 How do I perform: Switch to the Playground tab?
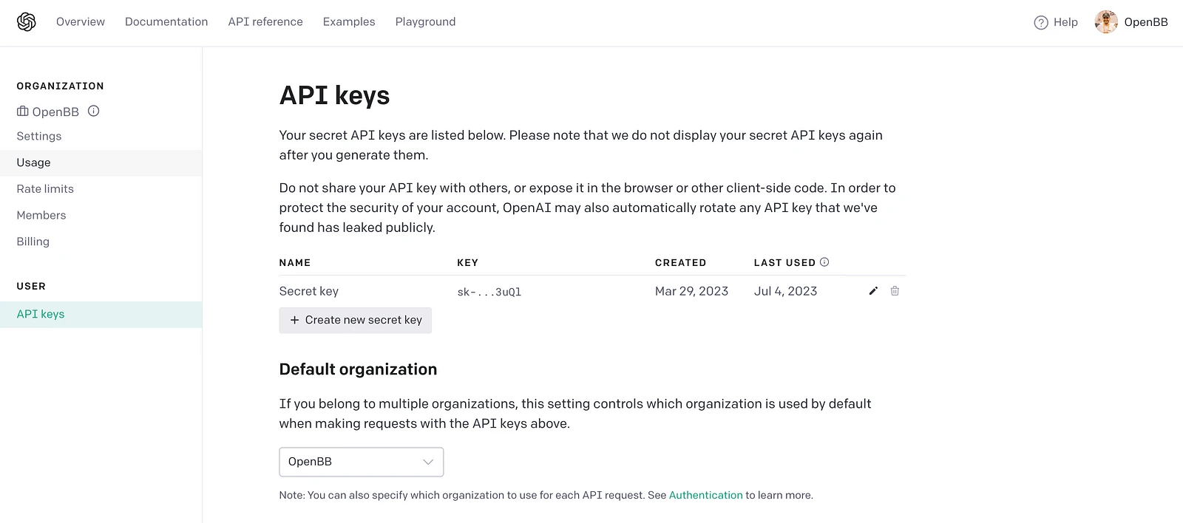tap(425, 22)
